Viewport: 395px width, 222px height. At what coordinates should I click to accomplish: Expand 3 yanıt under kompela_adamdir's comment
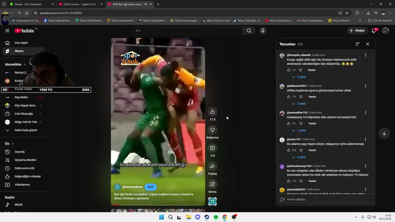(x=299, y=77)
